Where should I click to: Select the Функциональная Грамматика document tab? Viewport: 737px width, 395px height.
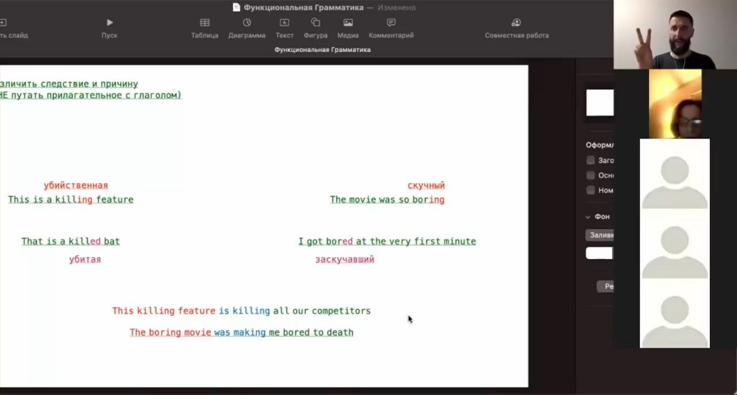point(322,50)
